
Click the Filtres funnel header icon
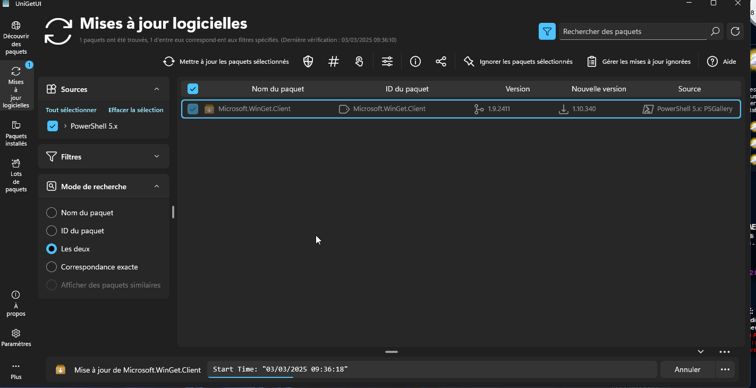point(52,157)
